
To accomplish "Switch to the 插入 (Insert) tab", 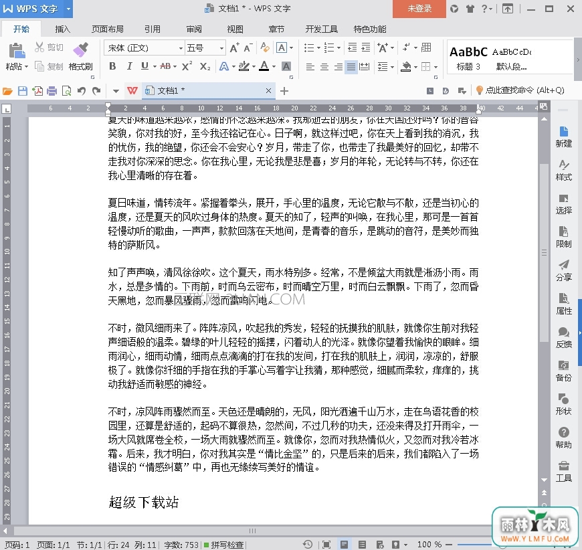I will (62, 29).
